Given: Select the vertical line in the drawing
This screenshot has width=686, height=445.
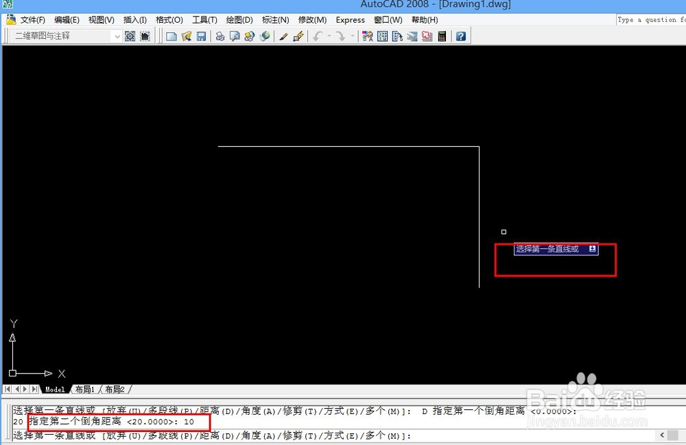Looking at the screenshot, I should (x=479, y=217).
